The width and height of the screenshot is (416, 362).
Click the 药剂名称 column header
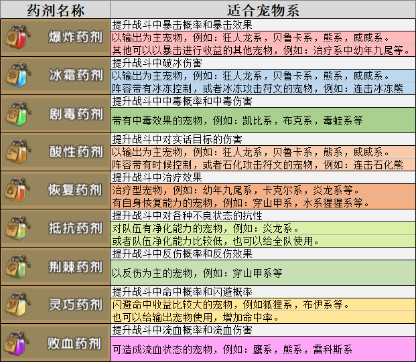coord(55,9)
